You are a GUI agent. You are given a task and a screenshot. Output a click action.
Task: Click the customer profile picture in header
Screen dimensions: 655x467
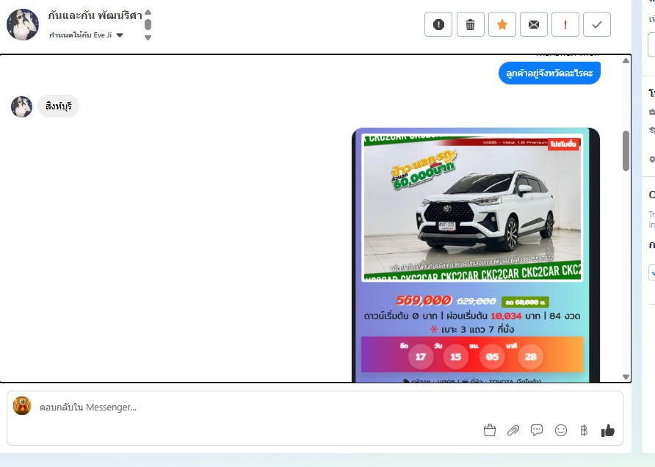[23, 25]
